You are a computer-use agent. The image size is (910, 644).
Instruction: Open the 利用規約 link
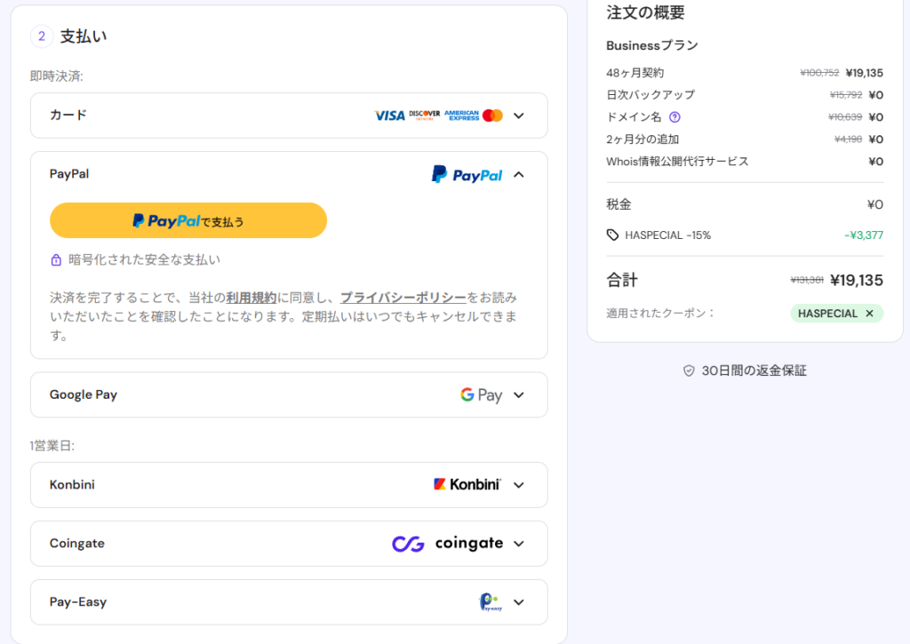251,298
